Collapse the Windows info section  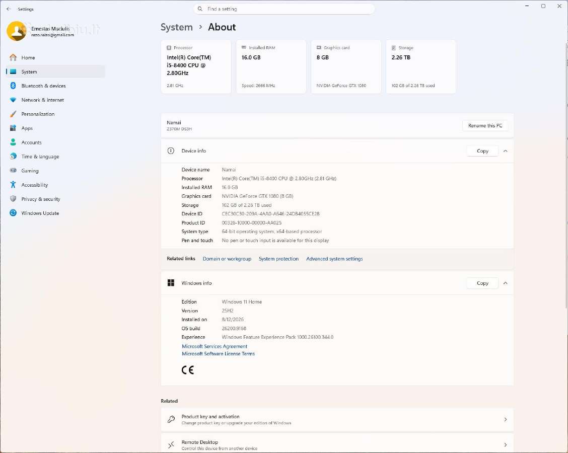[506, 283]
